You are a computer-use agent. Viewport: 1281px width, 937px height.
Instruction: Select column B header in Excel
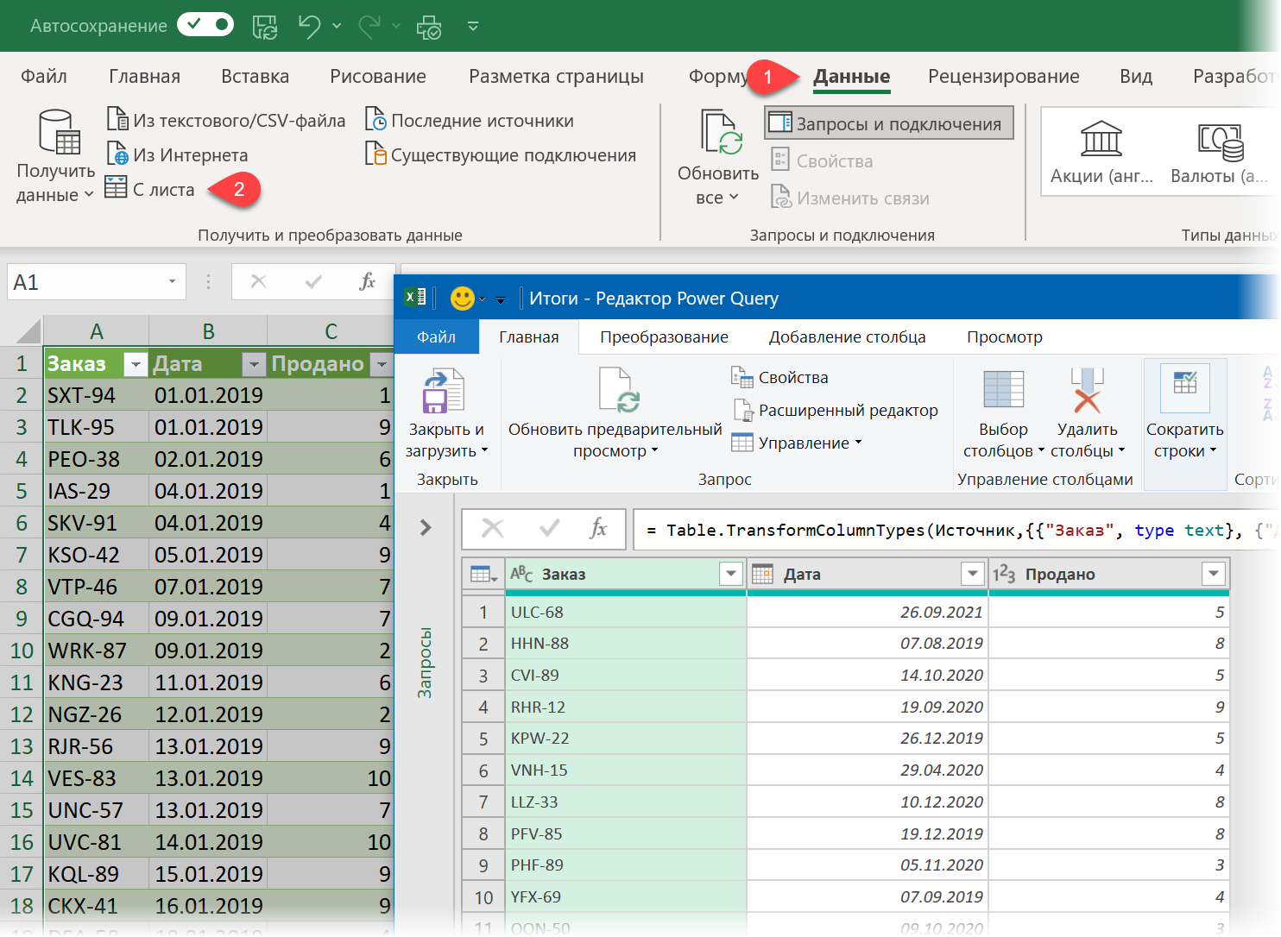click(x=208, y=331)
